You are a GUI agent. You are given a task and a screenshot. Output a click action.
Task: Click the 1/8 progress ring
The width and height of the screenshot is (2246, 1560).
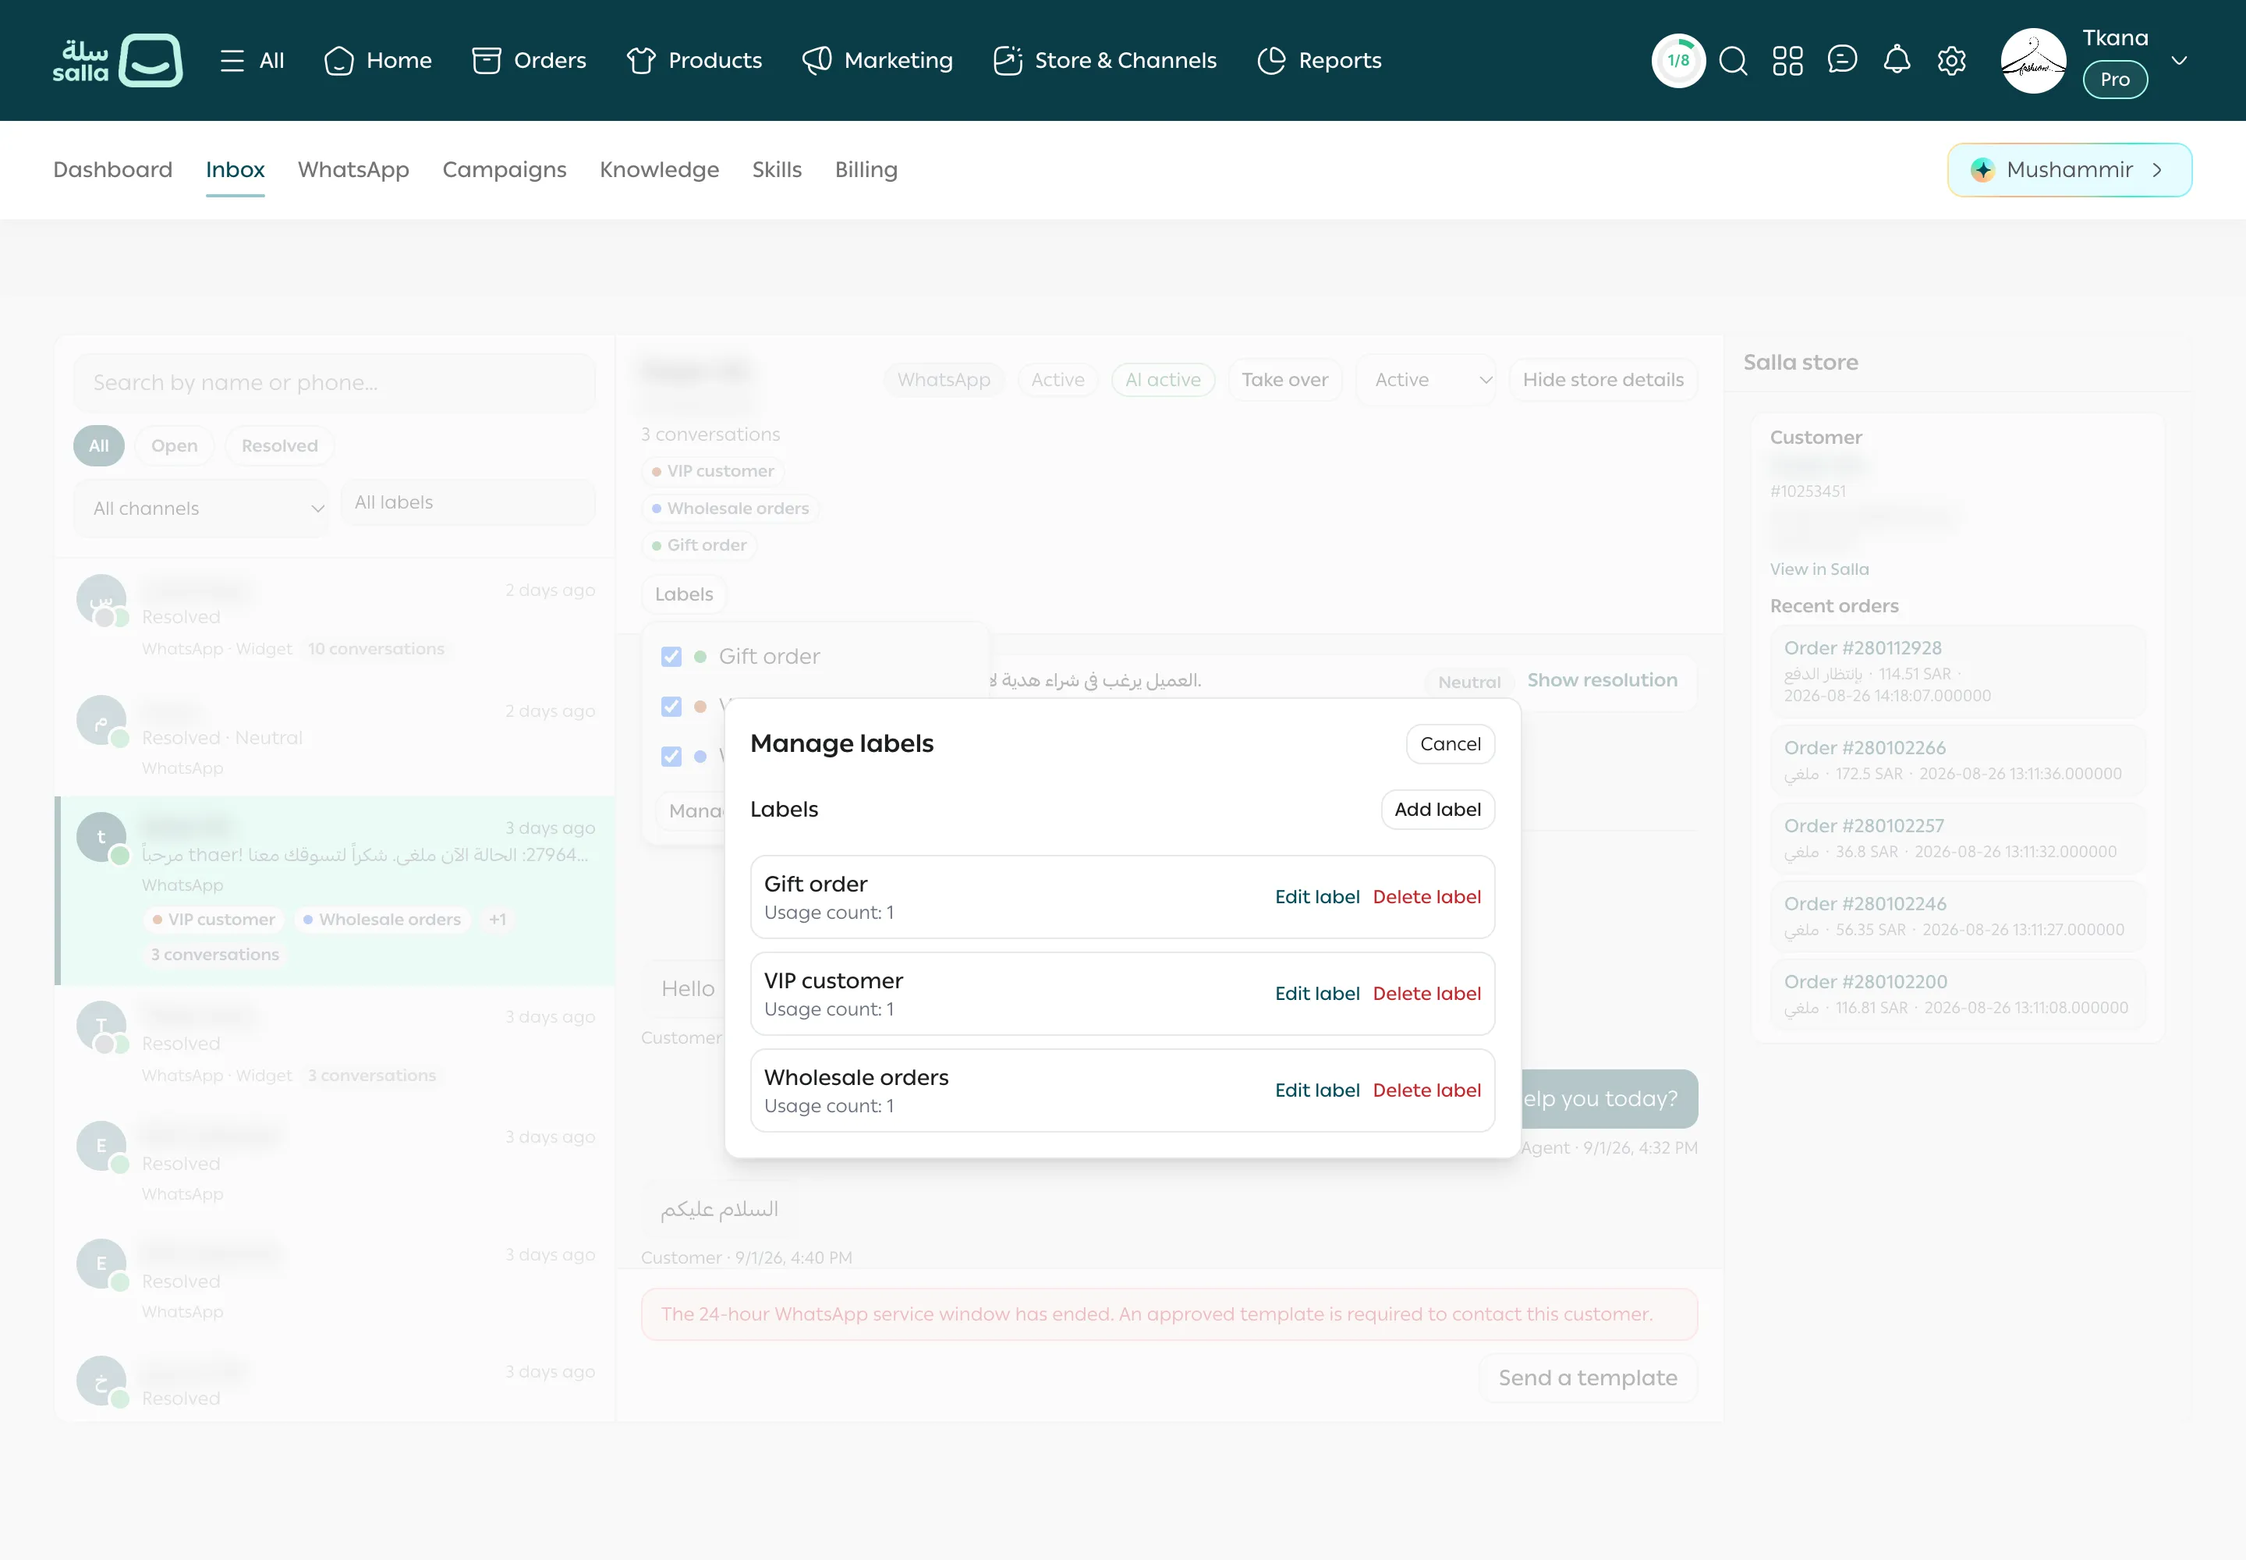click(1678, 61)
